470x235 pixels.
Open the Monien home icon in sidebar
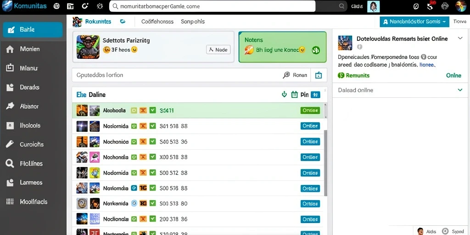pyautogui.click(x=10, y=49)
